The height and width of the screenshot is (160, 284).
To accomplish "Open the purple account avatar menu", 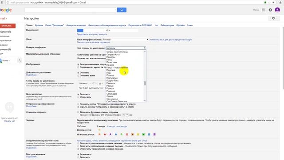I will point(277,10).
